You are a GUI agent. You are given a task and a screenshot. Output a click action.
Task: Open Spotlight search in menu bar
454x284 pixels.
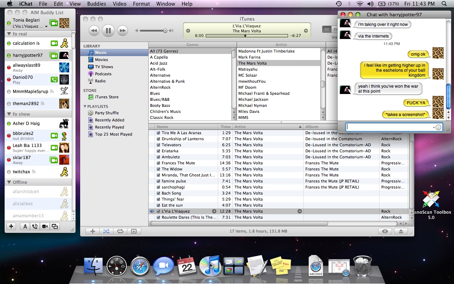(x=444, y=4)
